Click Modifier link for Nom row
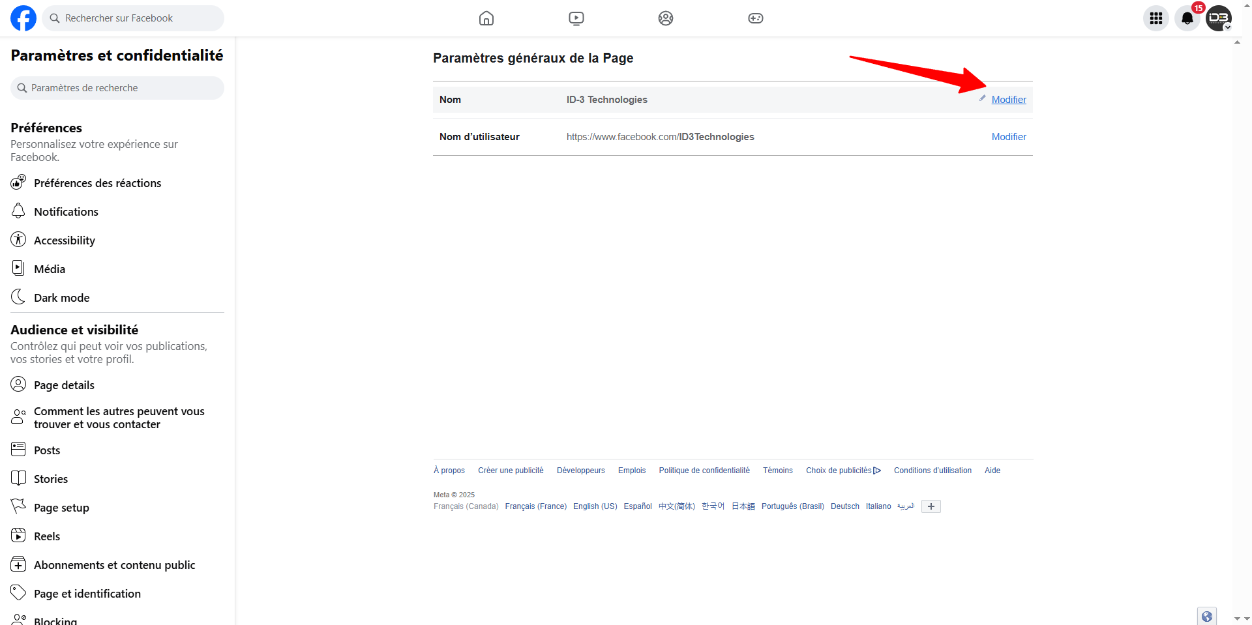Screen dimensions: 1252x625 pyautogui.click(x=1009, y=100)
